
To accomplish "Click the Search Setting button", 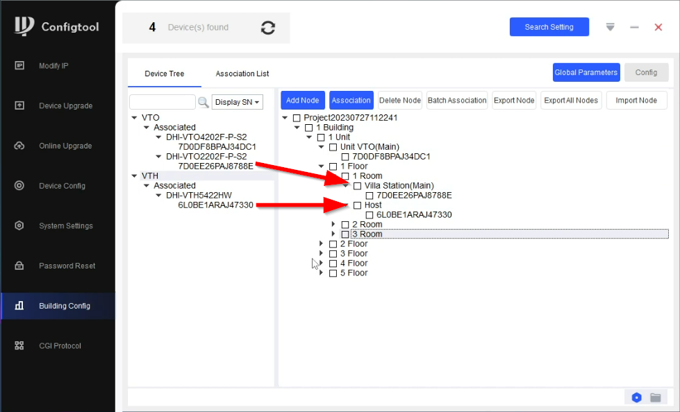I will tap(549, 27).
